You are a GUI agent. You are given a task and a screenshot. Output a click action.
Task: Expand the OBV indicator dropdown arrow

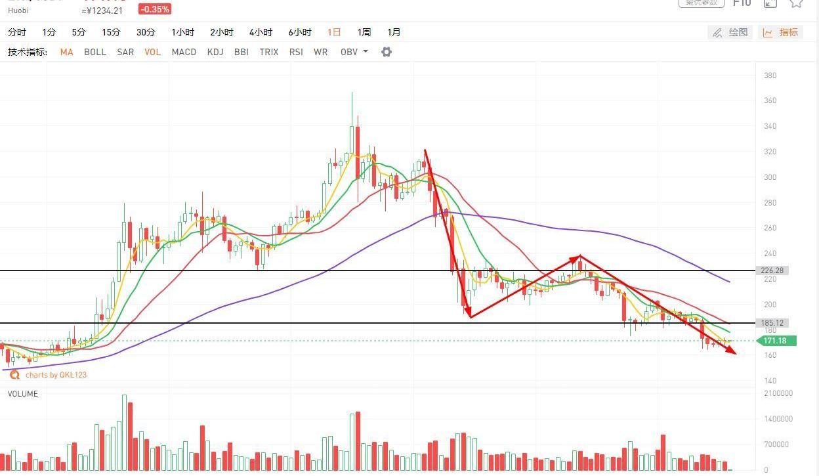tap(366, 52)
